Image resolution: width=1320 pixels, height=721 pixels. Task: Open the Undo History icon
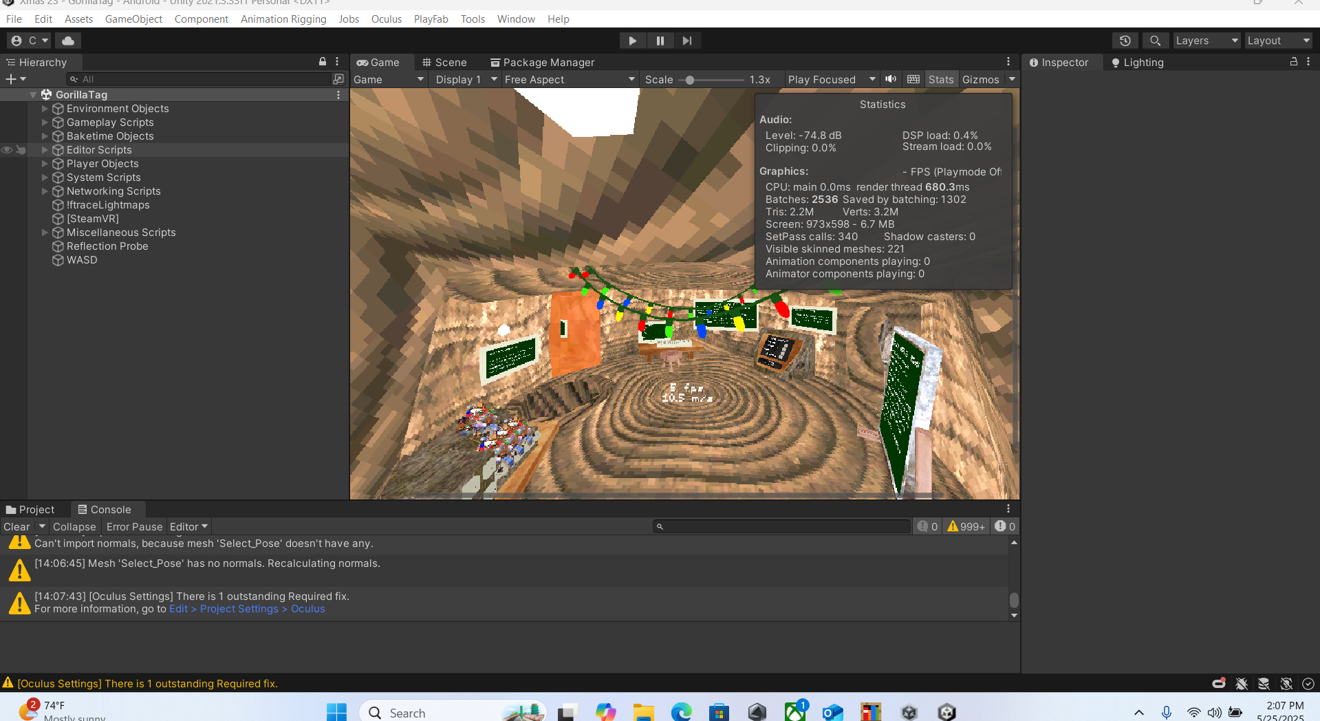pos(1125,41)
